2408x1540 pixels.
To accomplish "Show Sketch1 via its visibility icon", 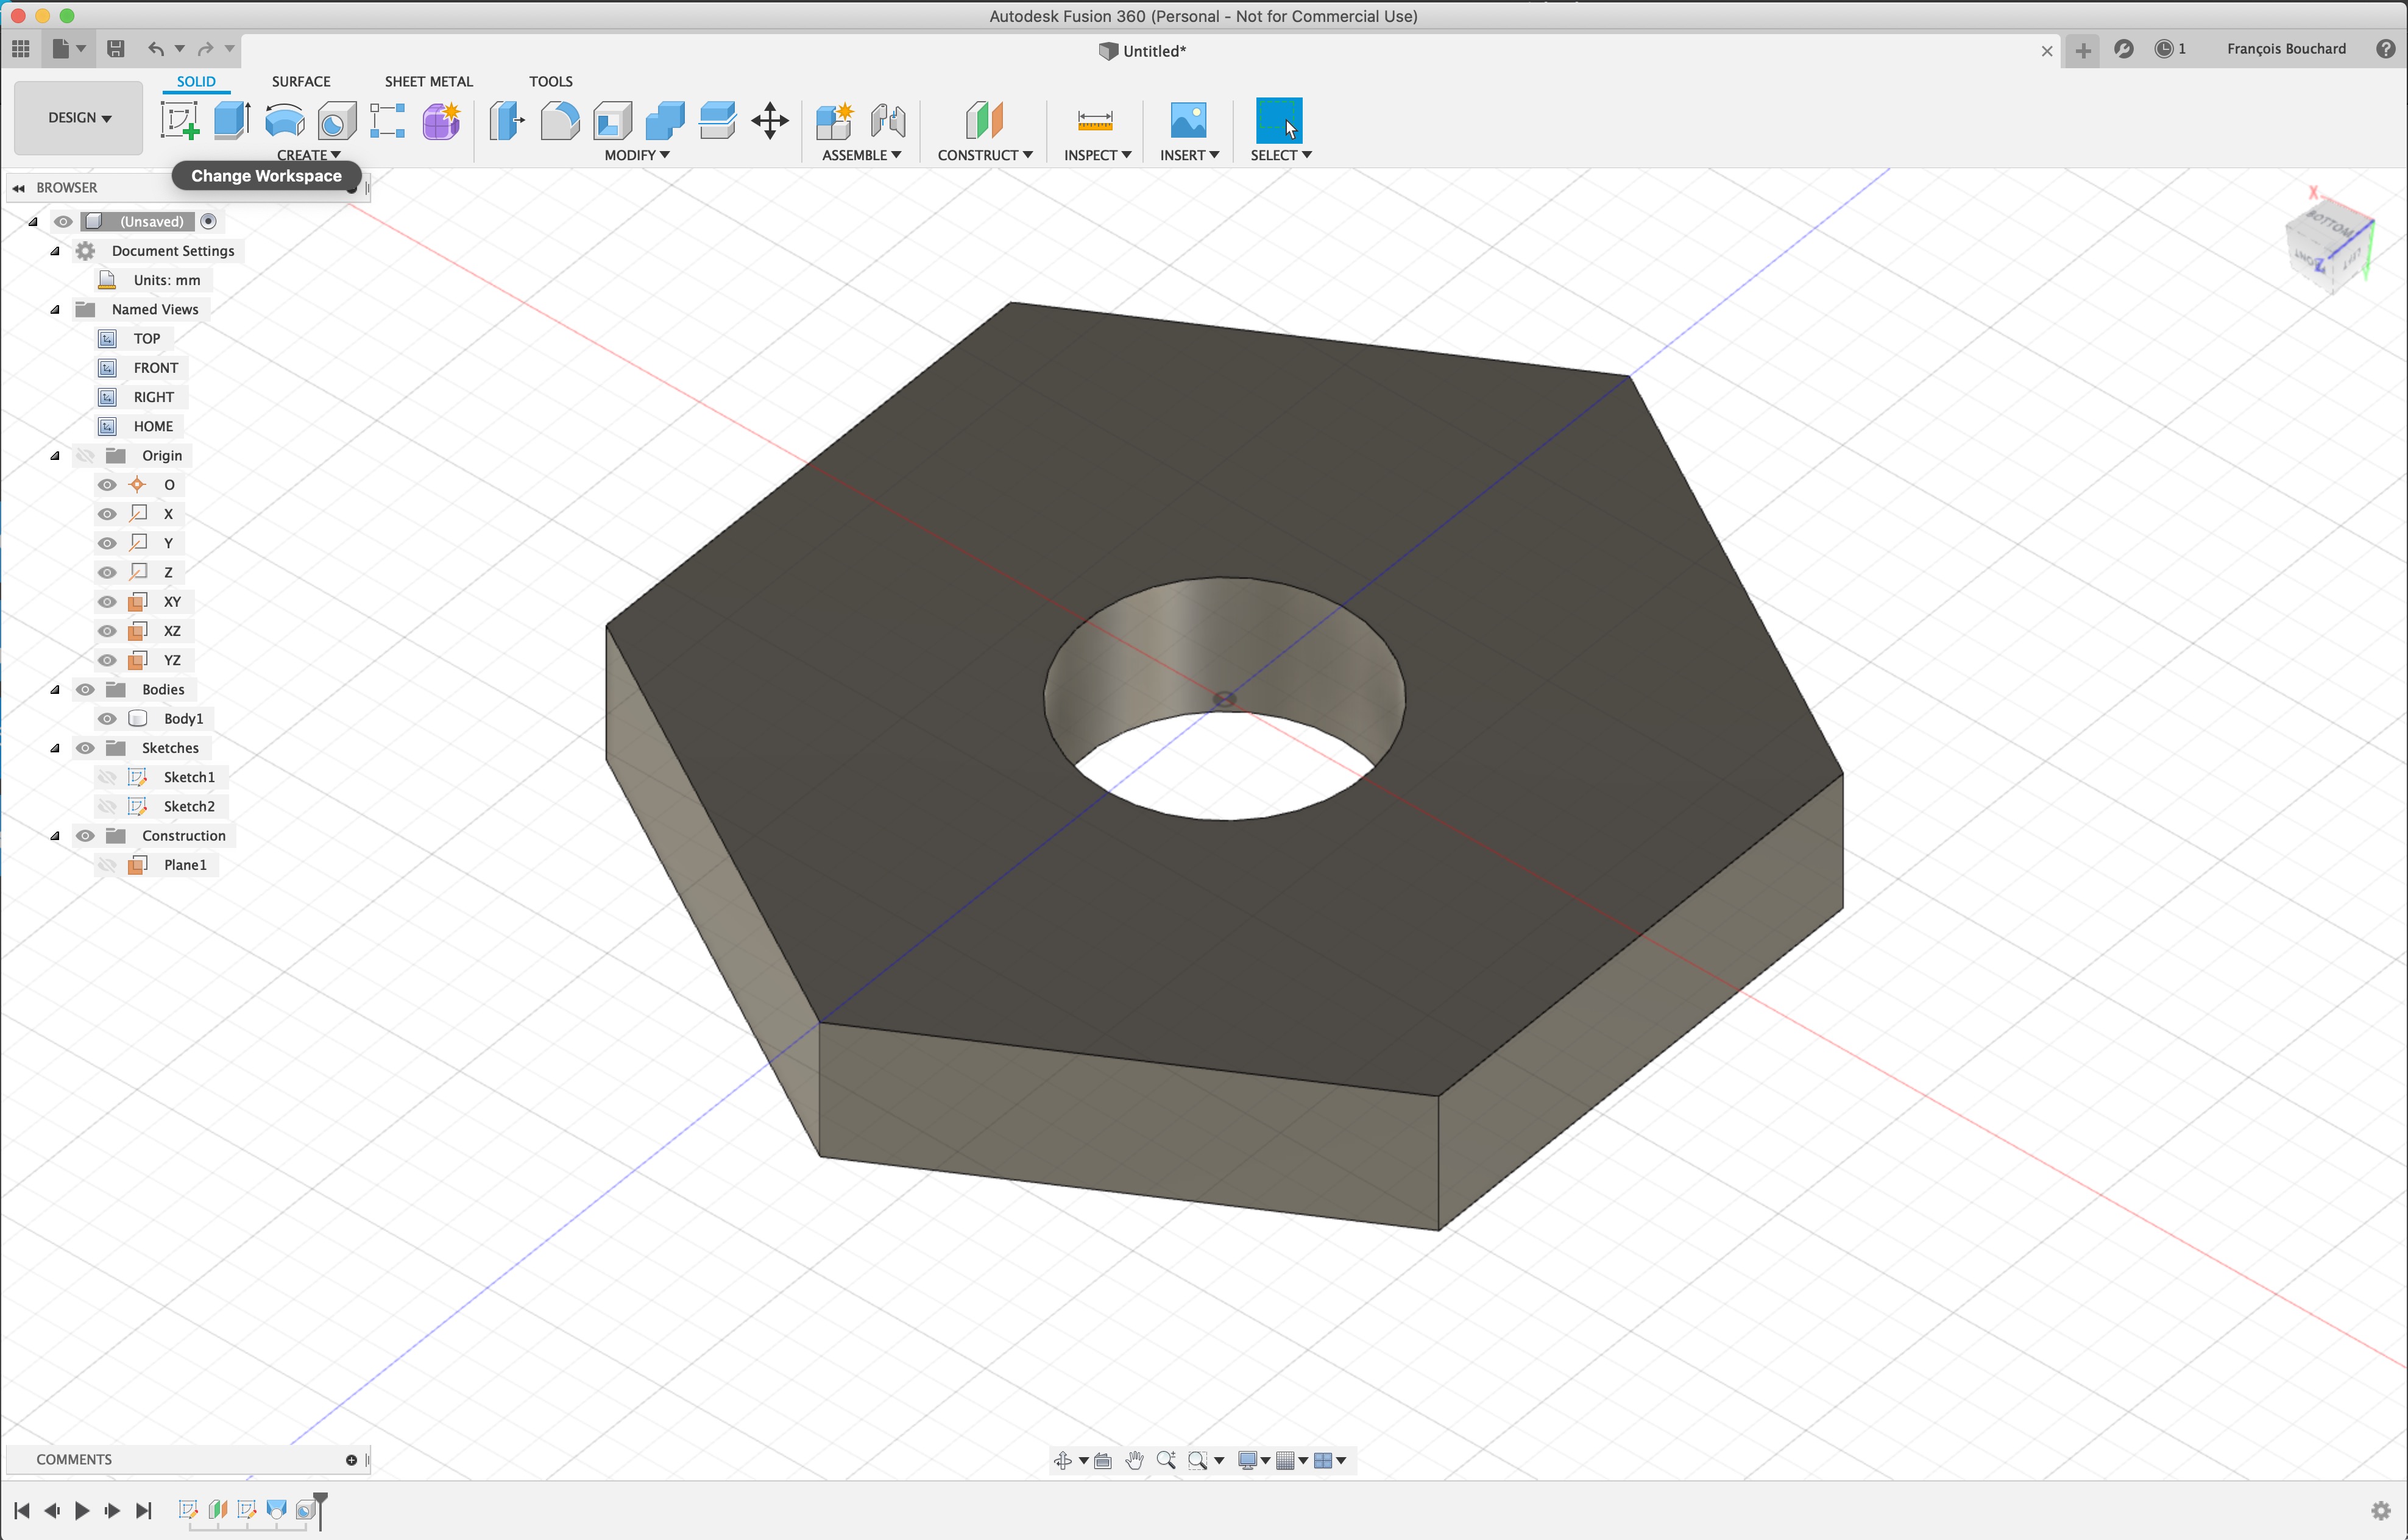I will [x=107, y=777].
